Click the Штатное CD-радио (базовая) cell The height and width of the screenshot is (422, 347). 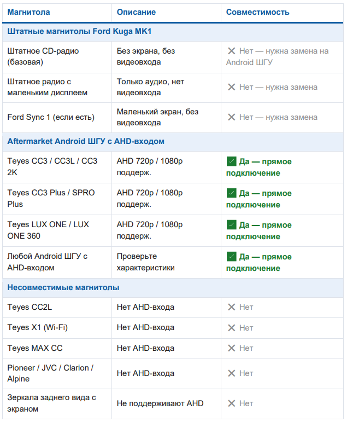point(57,57)
